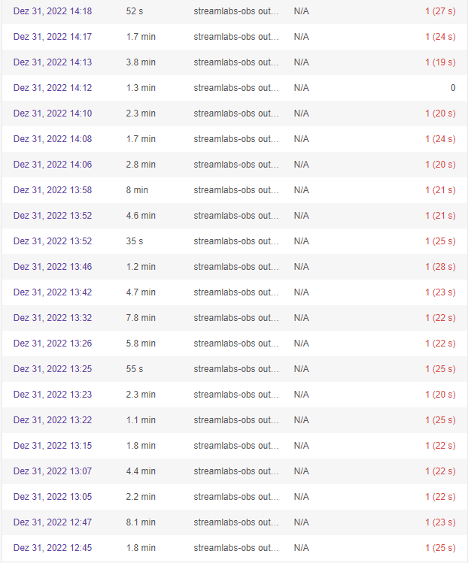
Task: Open the 8 min session at 13:58
Action: pyautogui.click(x=53, y=190)
